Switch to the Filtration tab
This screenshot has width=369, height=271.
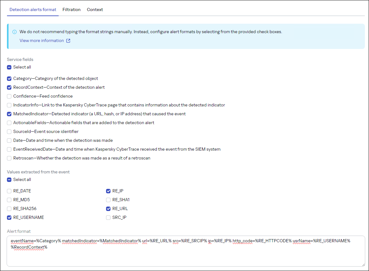[x=72, y=10]
